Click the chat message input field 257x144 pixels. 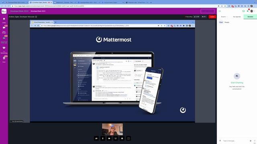235,140
